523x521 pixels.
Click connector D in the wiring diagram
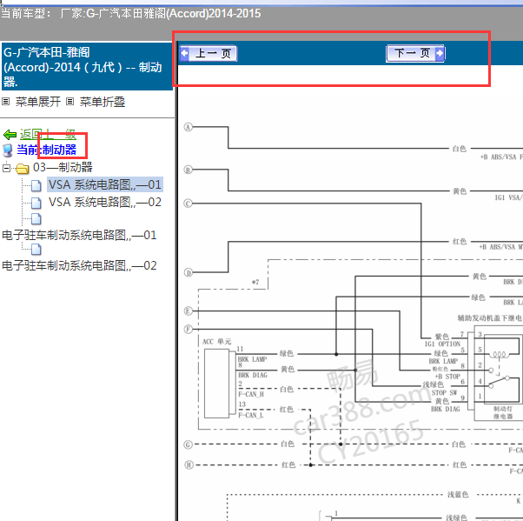pyautogui.click(x=189, y=272)
